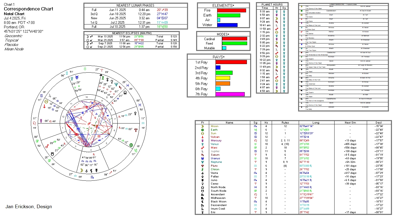Click the green Fixed mode bar
This screenshot has height=217, width=396.
(x=234, y=43)
